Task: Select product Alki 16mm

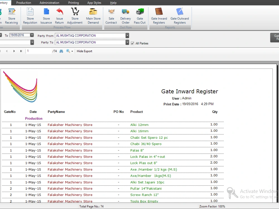Action: (139, 131)
